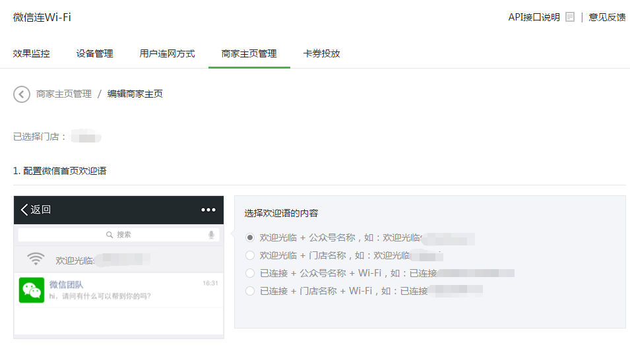Open the 卡券投放 tab

pyautogui.click(x=321, y=54)
